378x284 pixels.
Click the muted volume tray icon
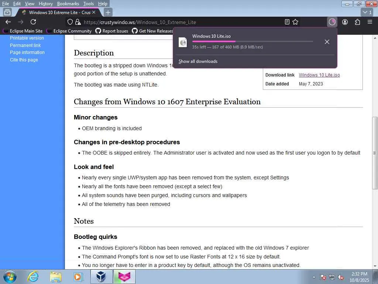click(341, 277)
